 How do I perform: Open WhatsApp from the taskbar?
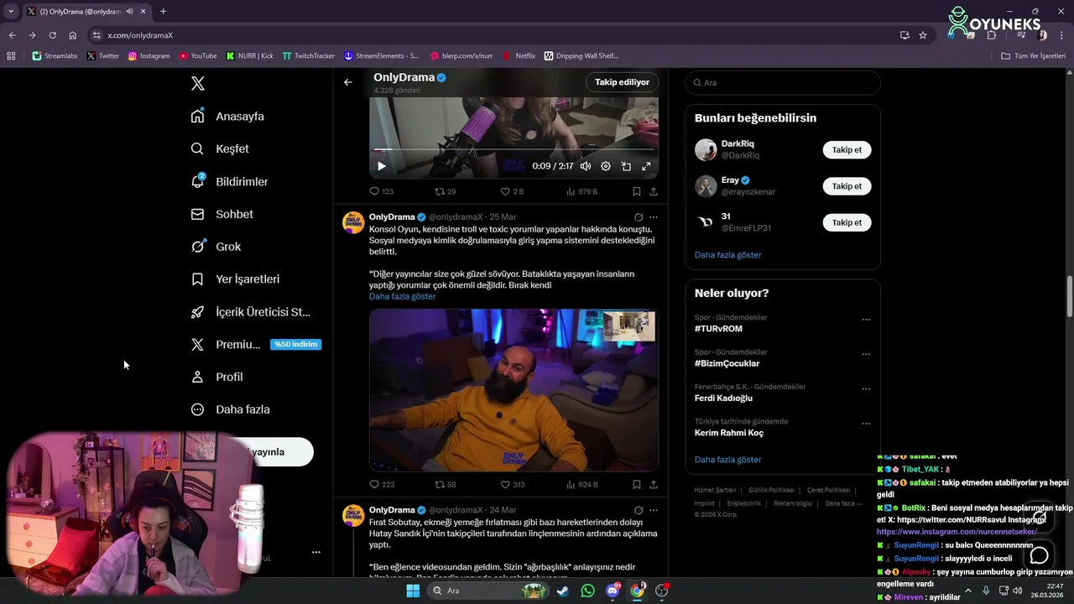click(x=587, y=591)
